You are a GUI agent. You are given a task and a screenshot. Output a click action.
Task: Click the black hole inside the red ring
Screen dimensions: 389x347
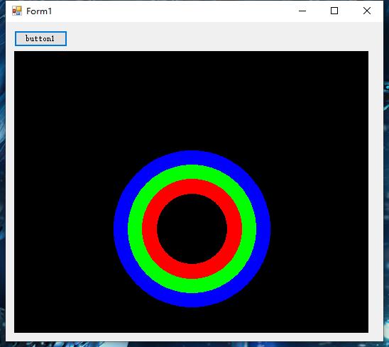192,228
